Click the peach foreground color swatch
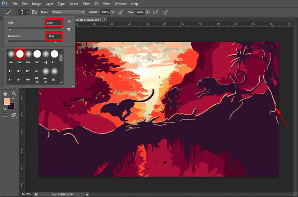 pos(7,102)
